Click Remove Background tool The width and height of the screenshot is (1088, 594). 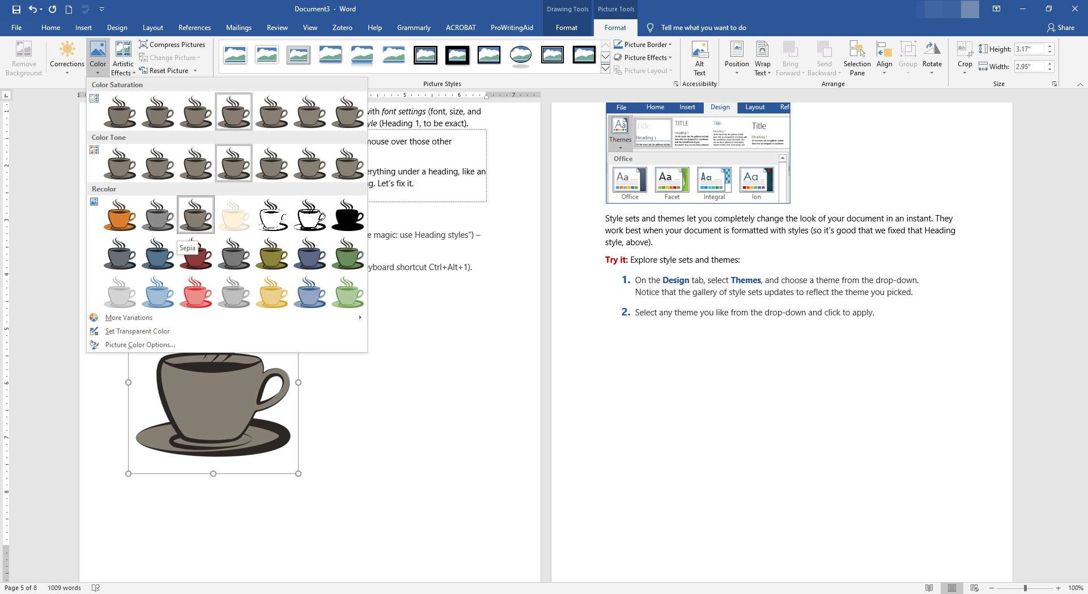pyautogui.click(x=24, y=58)
